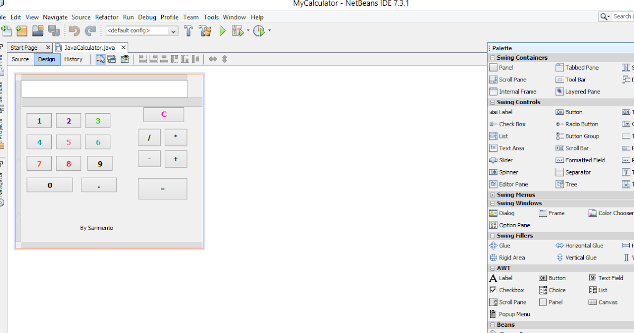Expand the Swing Menus palette section
The image size is (634, 333).
492,195
